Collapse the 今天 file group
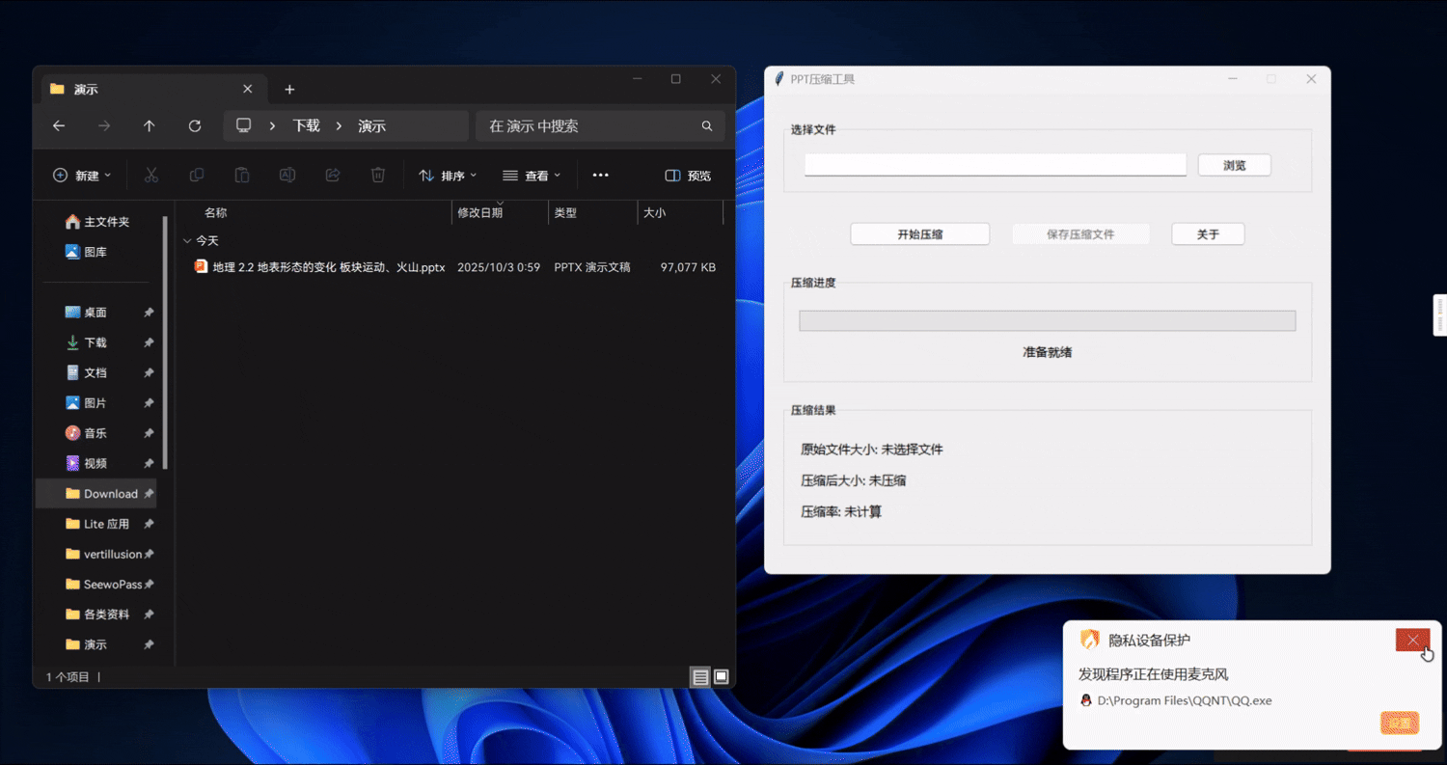 [187, 240]
